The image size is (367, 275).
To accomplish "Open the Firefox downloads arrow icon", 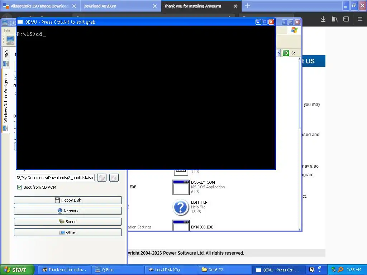I will pos(323,19).
